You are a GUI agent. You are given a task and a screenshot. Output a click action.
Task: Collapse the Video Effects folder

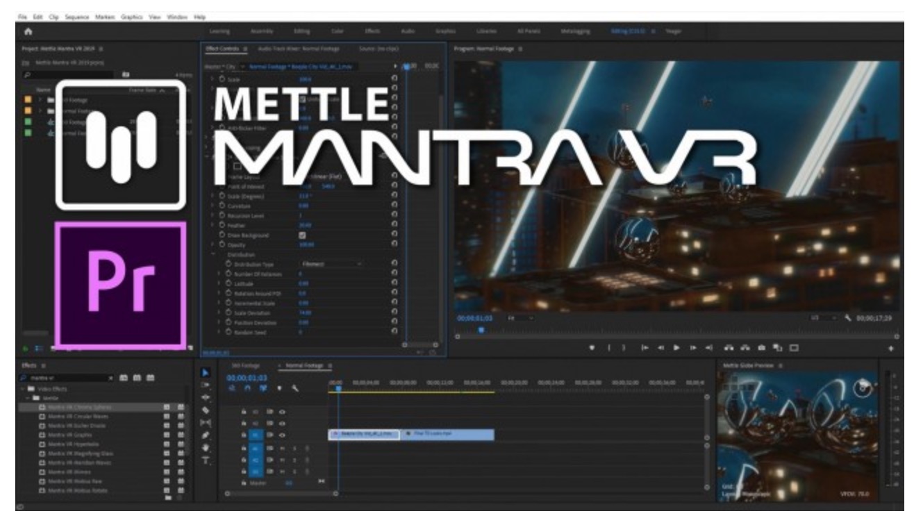22,389
